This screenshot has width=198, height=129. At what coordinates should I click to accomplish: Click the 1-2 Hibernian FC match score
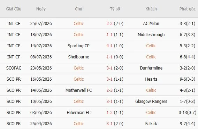[109, 113]
